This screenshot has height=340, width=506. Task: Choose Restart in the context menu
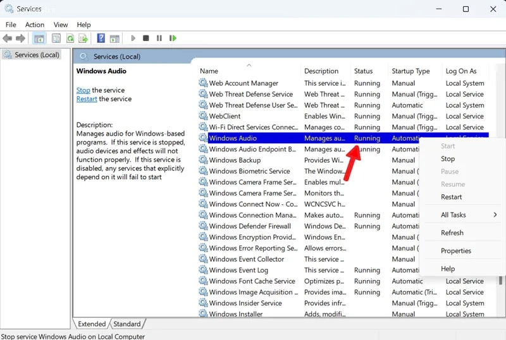[451, 197]
